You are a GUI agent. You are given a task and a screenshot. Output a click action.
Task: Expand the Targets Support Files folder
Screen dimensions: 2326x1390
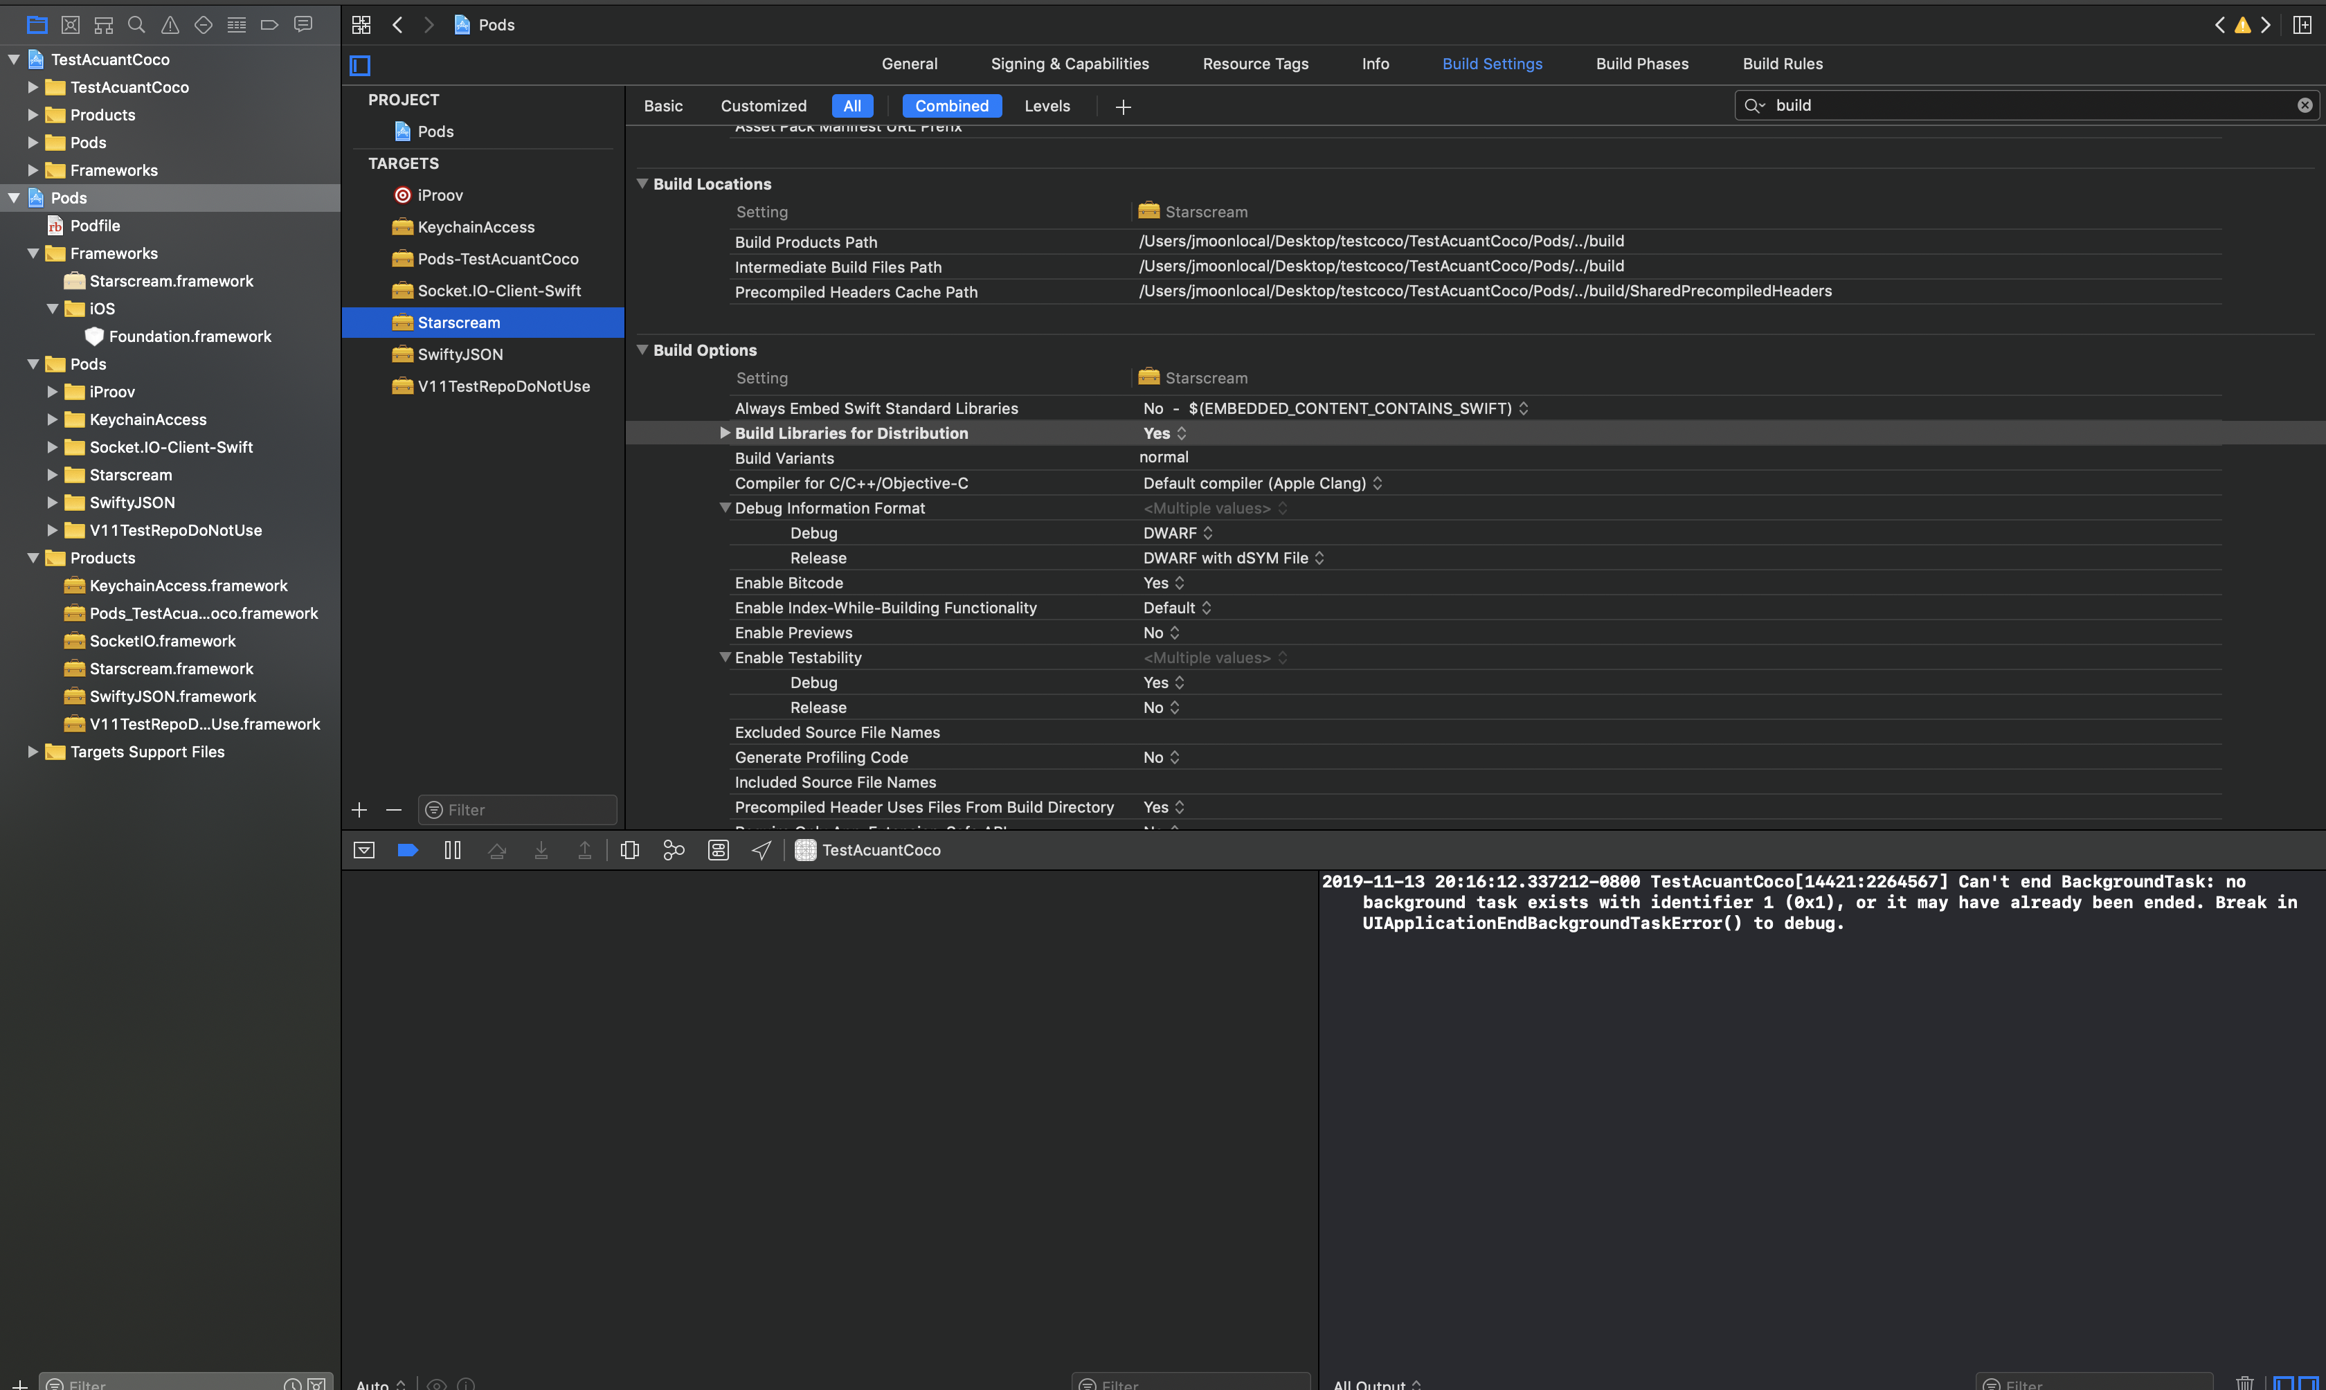coord(33,751)
